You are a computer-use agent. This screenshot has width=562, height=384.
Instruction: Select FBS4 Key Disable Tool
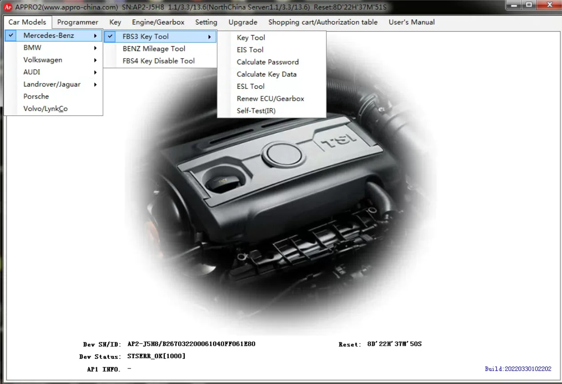pyautogui.click(x=158, y=61)
